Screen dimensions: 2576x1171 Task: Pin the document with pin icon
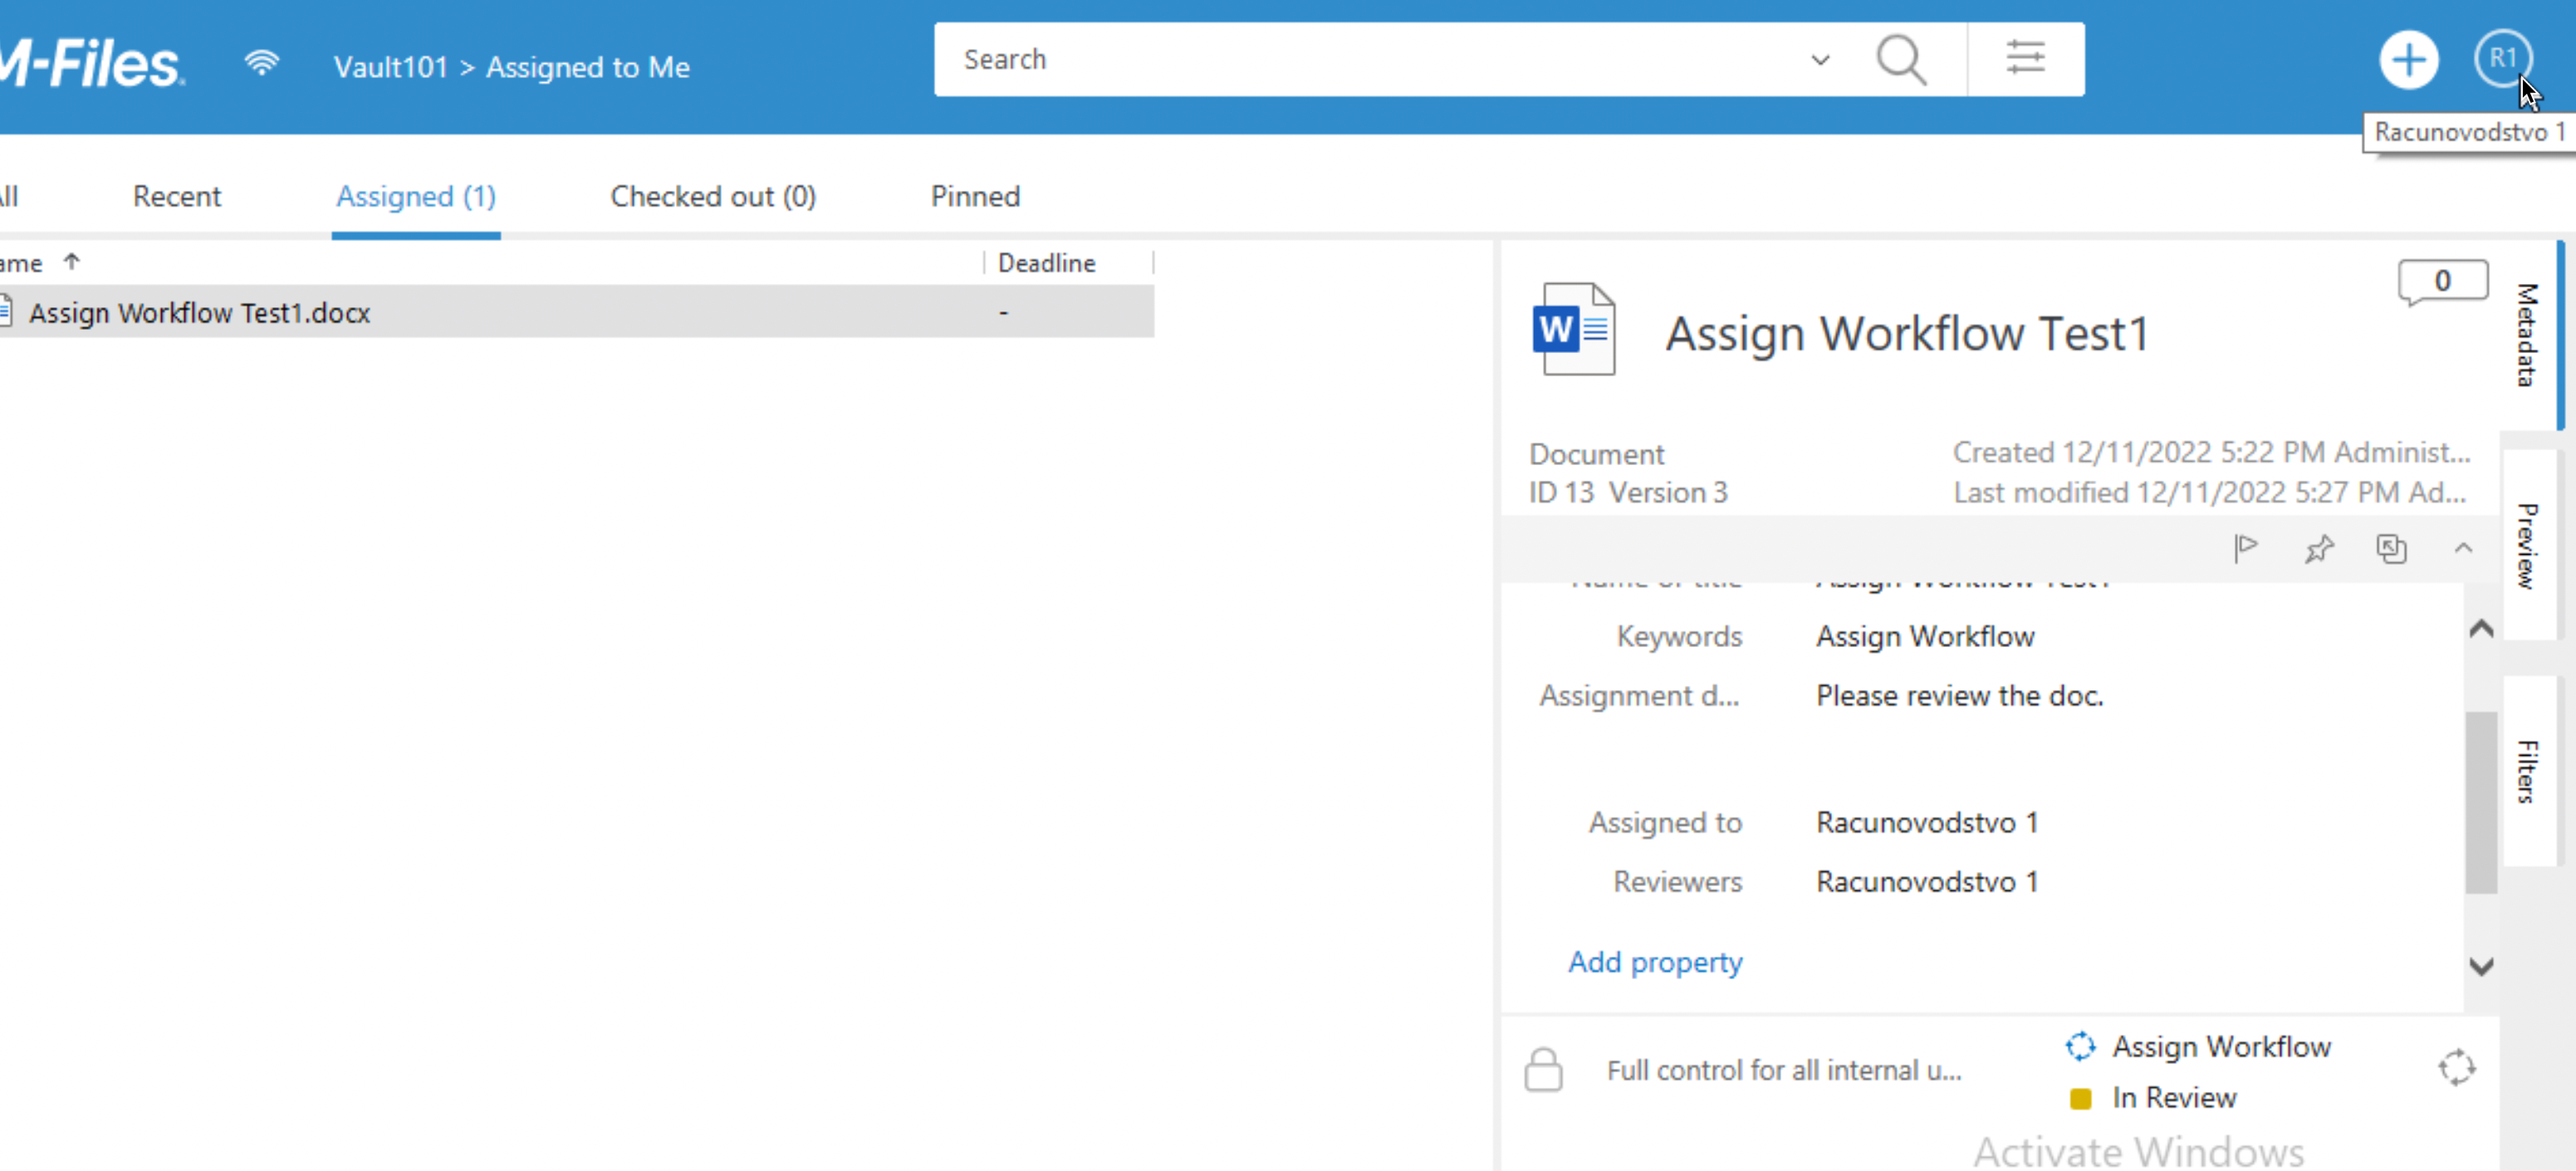click(2318, 548)
